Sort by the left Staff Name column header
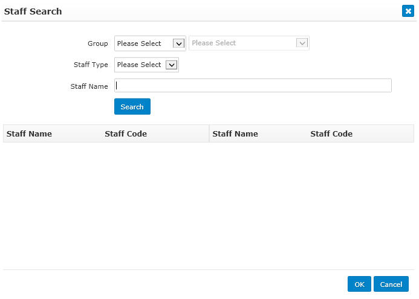The image size is (419, 299). [x=29, y=133]
